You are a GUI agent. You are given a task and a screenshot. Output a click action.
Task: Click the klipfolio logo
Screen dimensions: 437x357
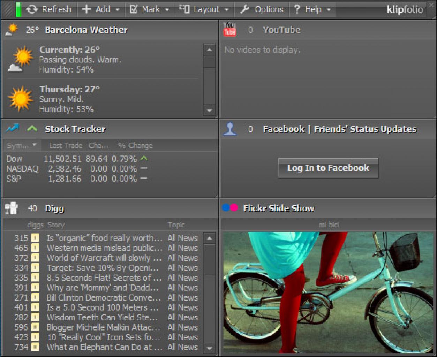tap(405, 9)
